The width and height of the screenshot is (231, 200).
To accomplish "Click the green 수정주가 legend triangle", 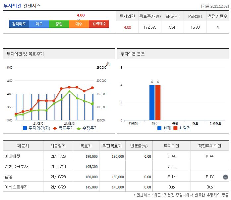I will point(79,128).
